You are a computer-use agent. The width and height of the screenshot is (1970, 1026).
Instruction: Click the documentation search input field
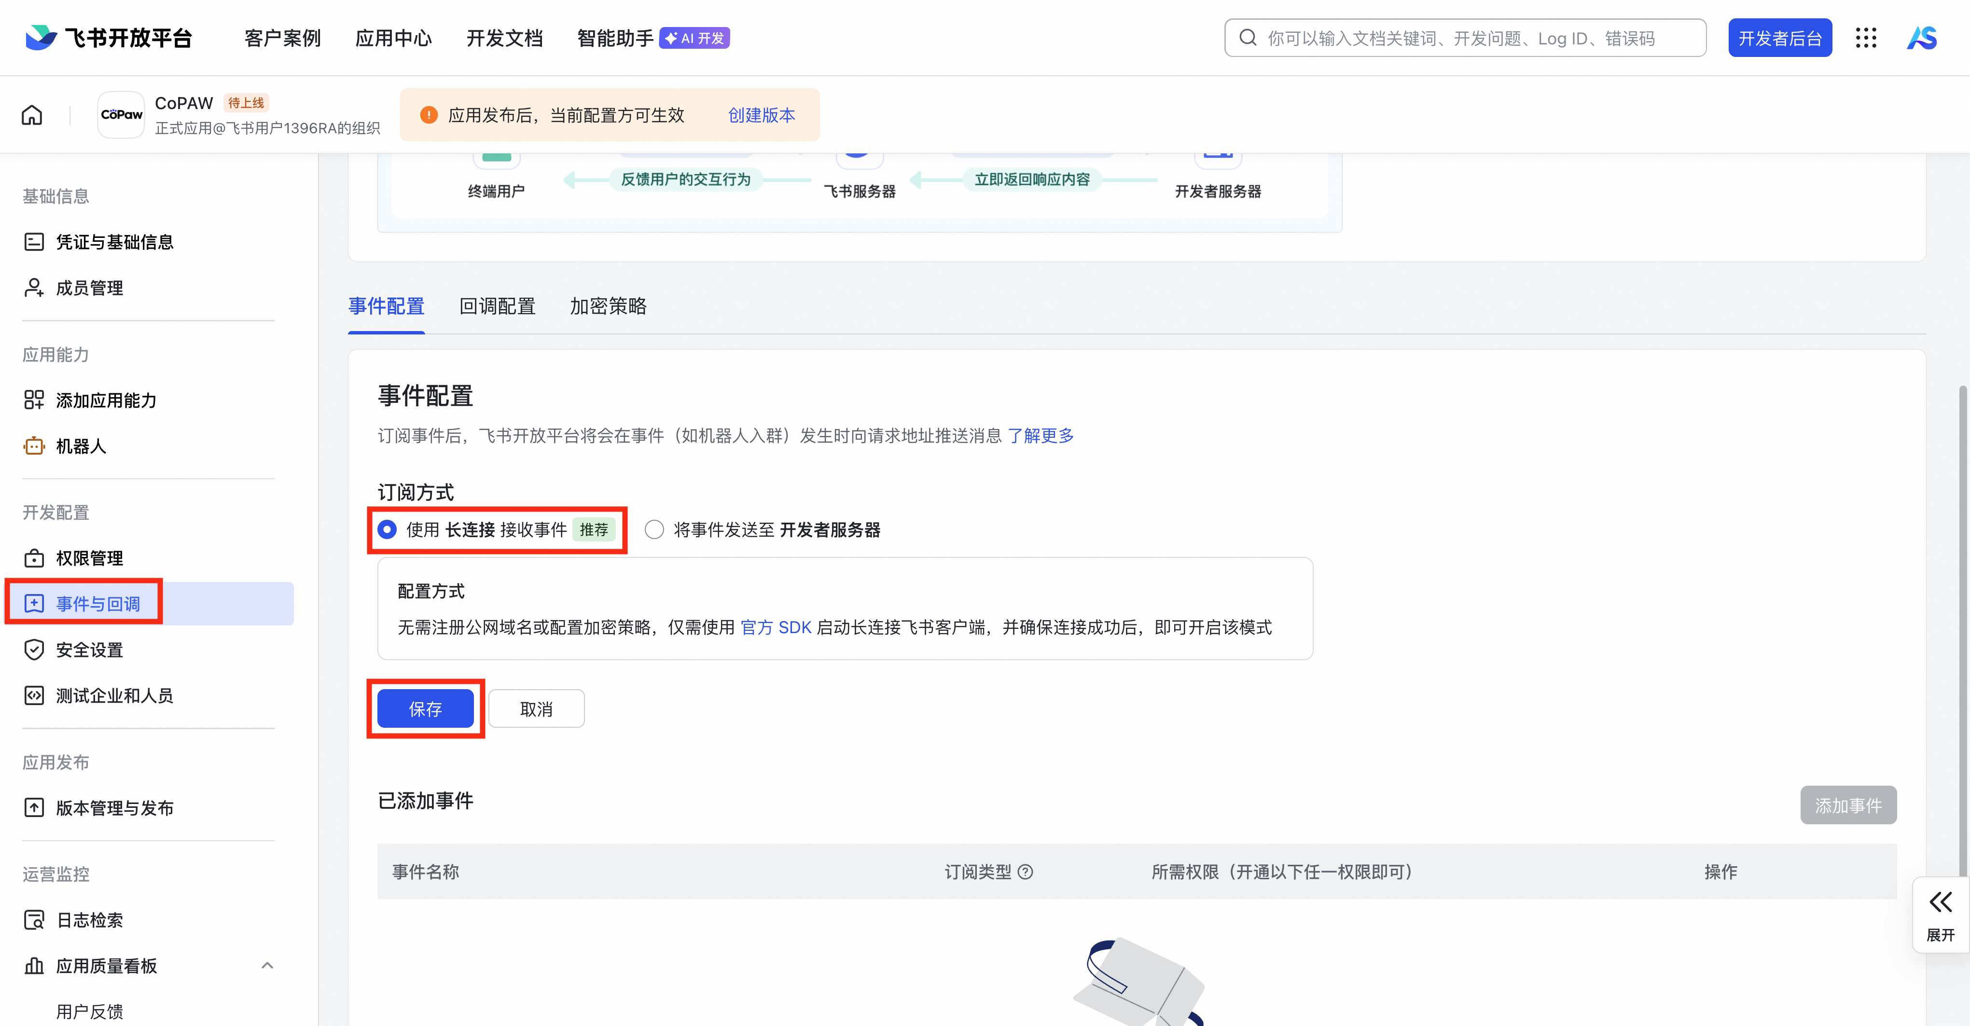(x=1465, y=38)
